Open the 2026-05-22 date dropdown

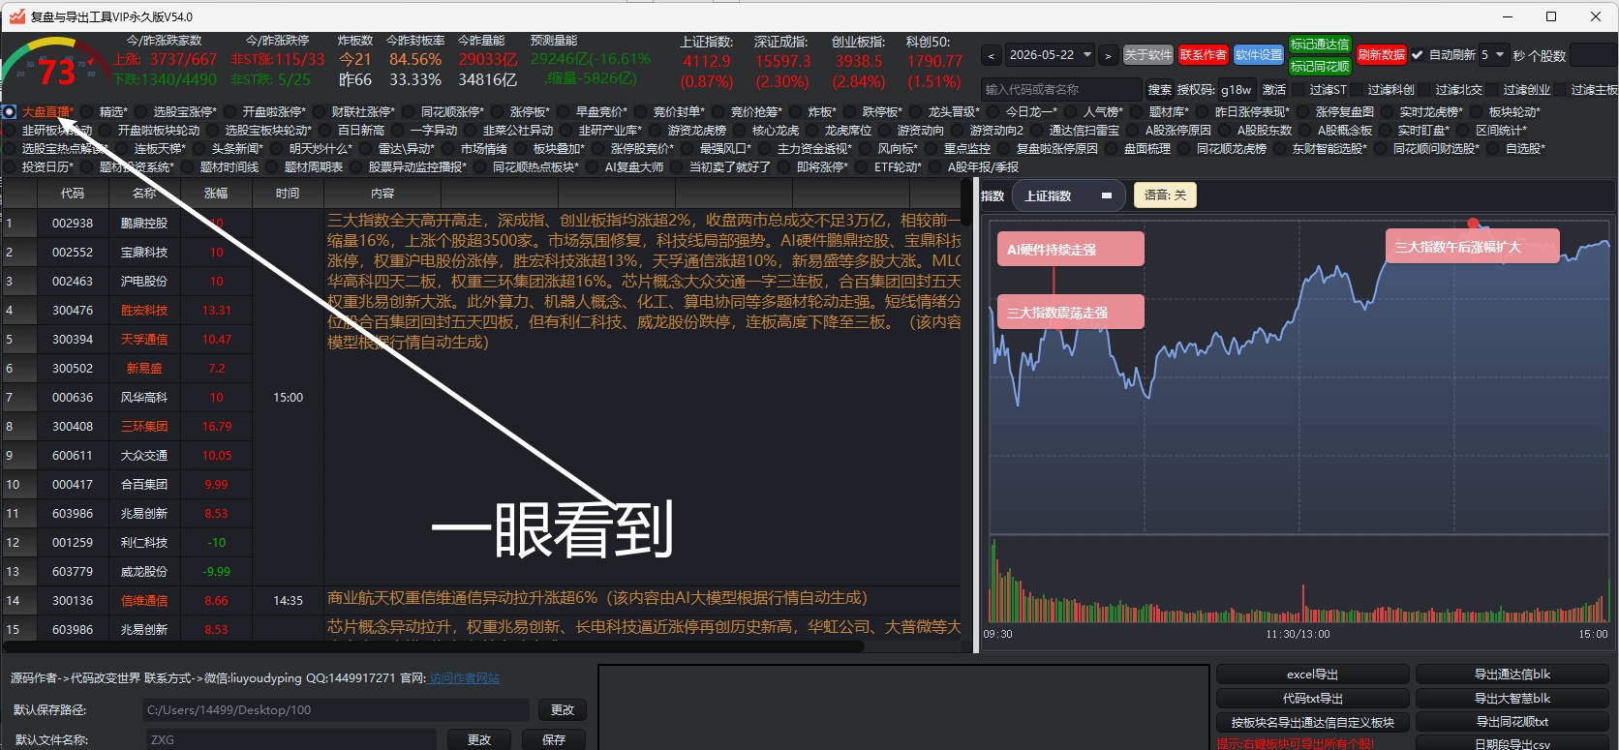(1050, 55)
